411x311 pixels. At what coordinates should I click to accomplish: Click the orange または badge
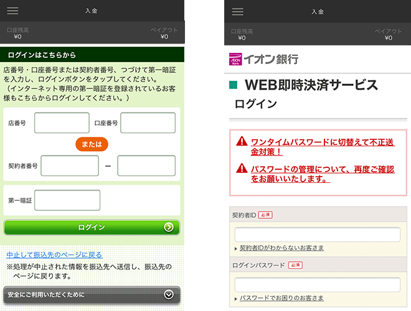tap(92, 144)
